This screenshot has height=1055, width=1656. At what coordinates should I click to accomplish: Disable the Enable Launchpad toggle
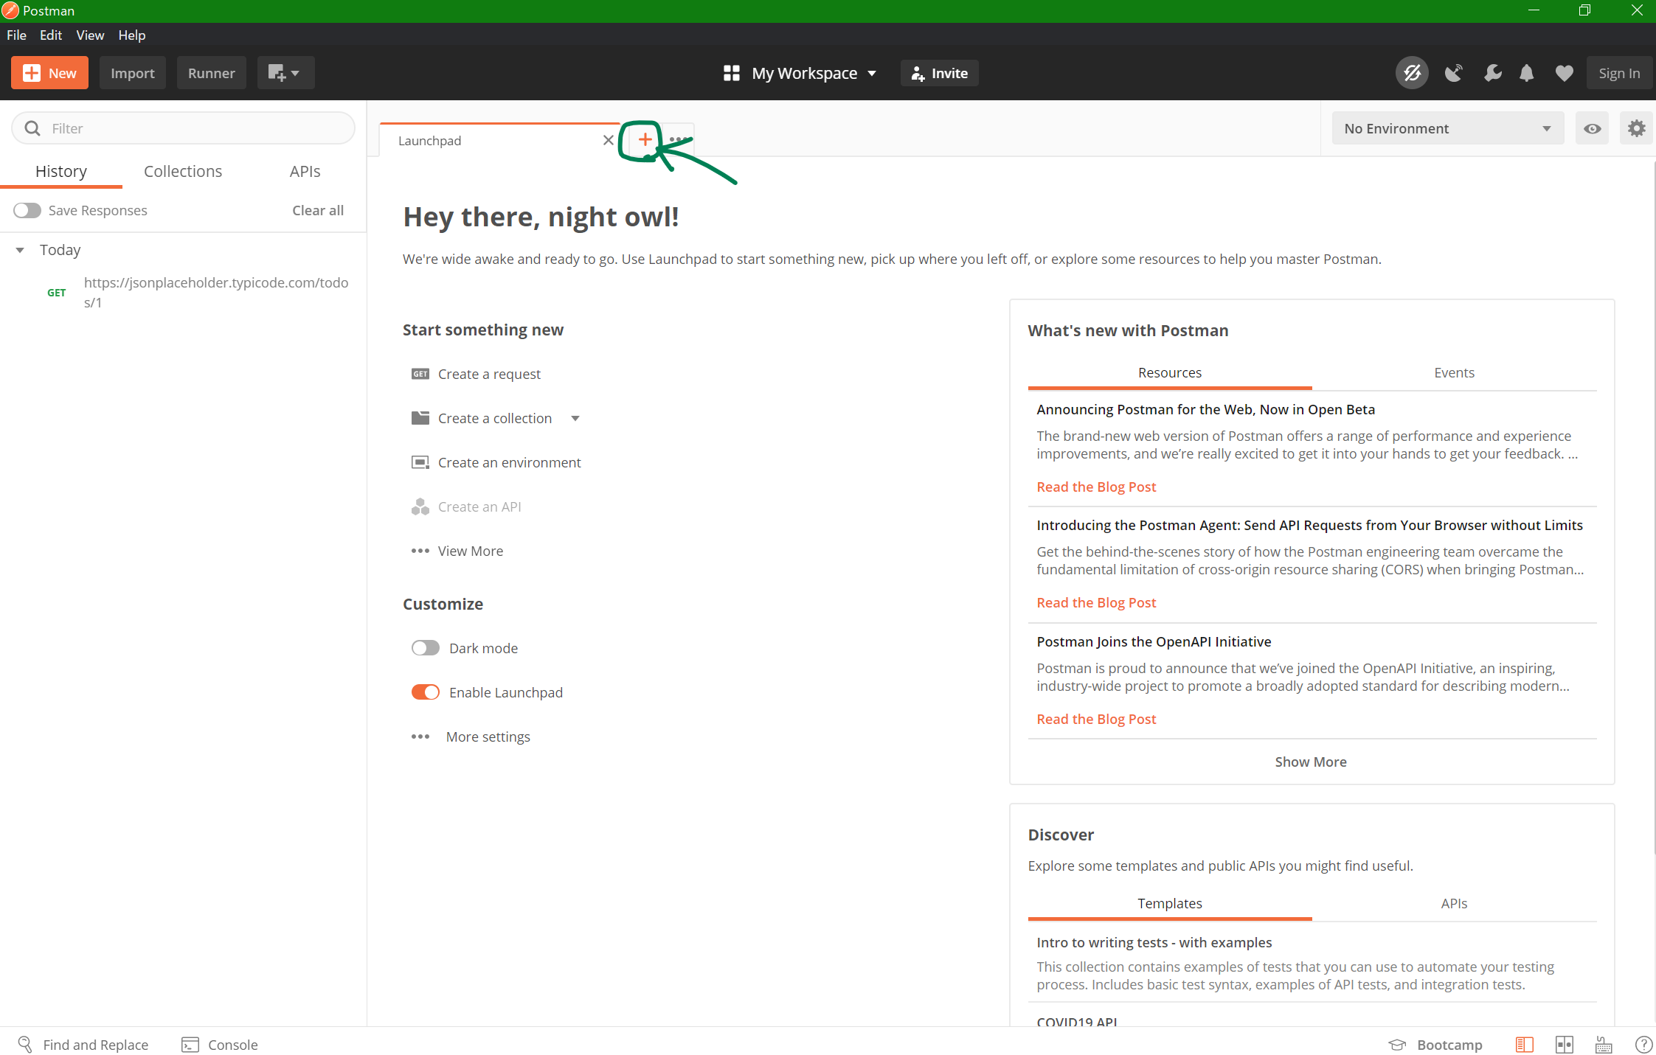pos(425,692)
